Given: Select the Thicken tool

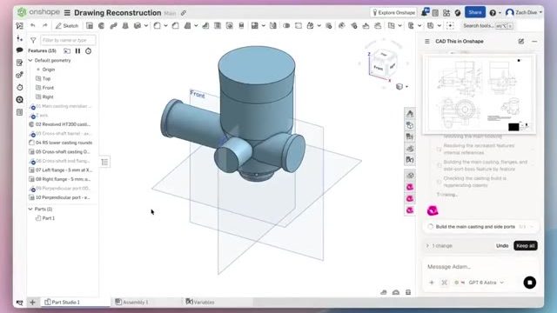Looking at the screenshot, I should click(x=138, y=25).
